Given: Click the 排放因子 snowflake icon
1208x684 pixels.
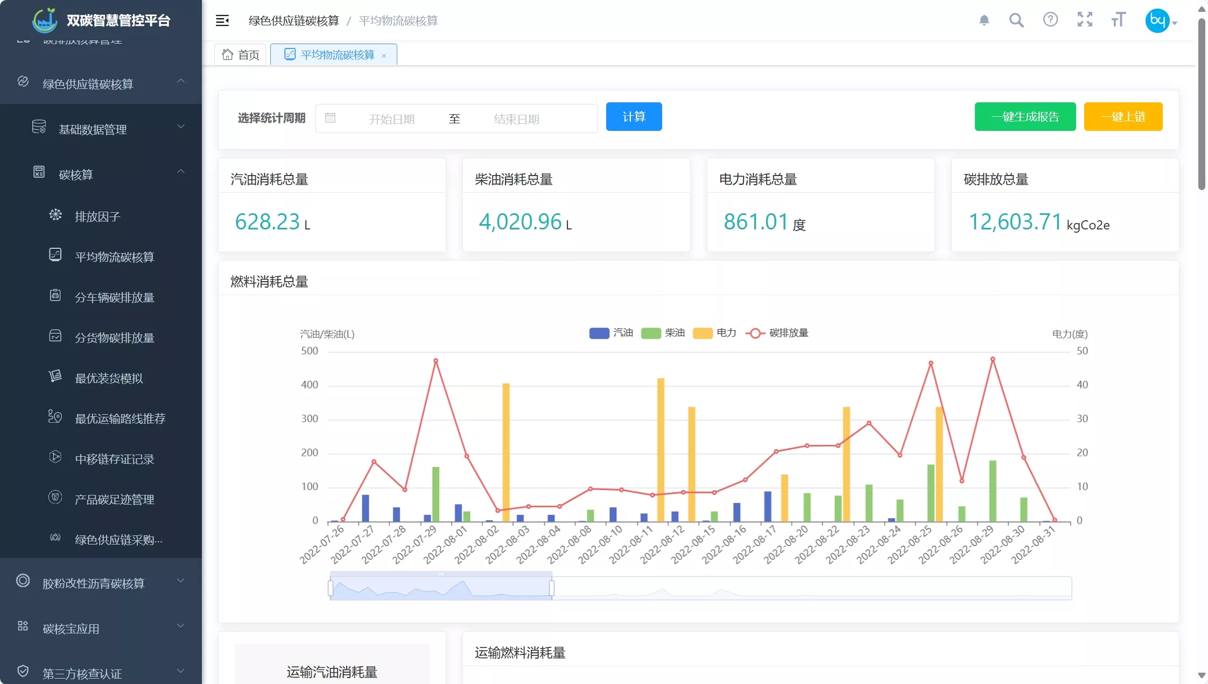Looking at the screenshot, I should click(x=55, y=215).
